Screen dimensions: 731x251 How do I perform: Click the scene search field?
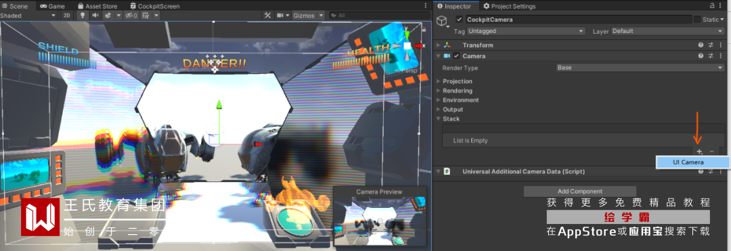tap(380, 16)
